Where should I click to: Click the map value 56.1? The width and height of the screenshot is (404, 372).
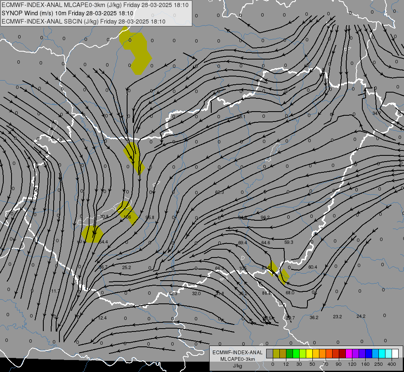coord(241,117)
